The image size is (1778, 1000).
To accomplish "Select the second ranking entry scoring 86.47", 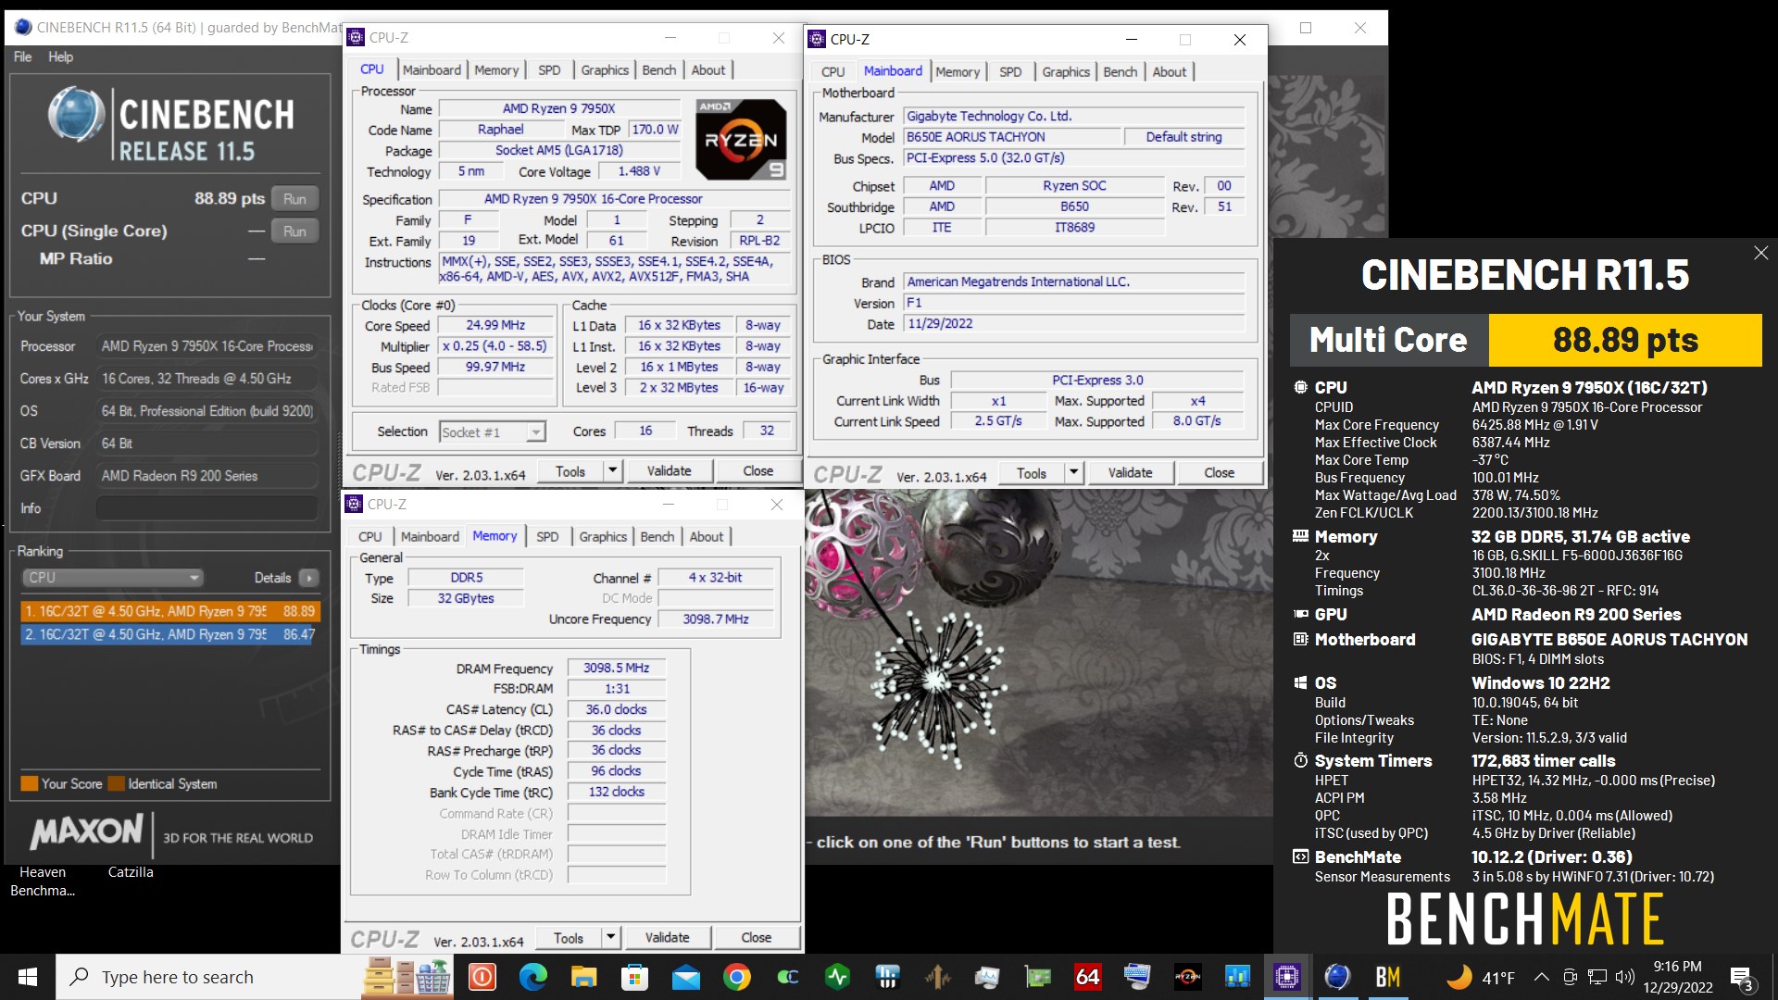I will [169, 634].
